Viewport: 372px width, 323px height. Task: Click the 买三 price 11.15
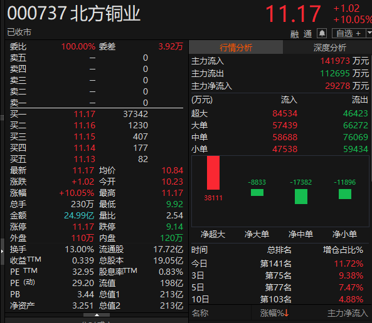[85, 136]
